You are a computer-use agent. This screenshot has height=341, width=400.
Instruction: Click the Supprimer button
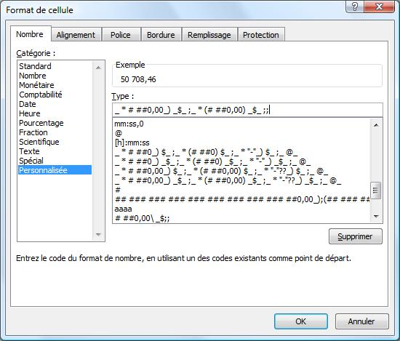[x=356, y=236]
